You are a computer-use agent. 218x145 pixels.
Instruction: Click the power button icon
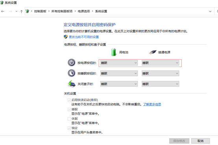click(72, 63)
